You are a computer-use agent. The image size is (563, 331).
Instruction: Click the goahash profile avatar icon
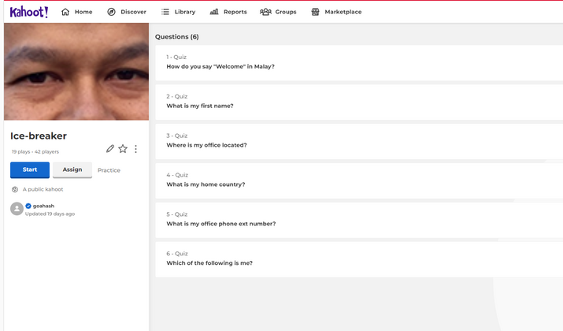click(17, 209)
